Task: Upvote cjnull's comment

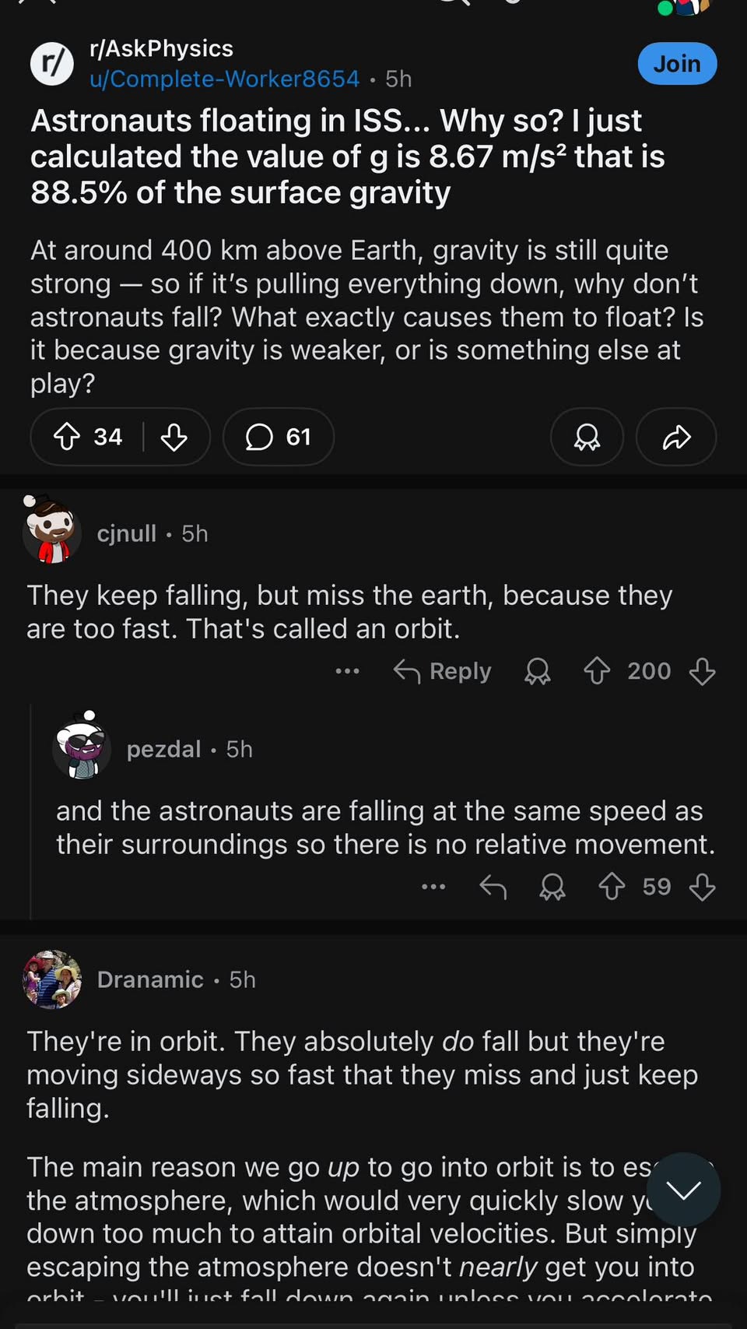Action: point(597,671)
